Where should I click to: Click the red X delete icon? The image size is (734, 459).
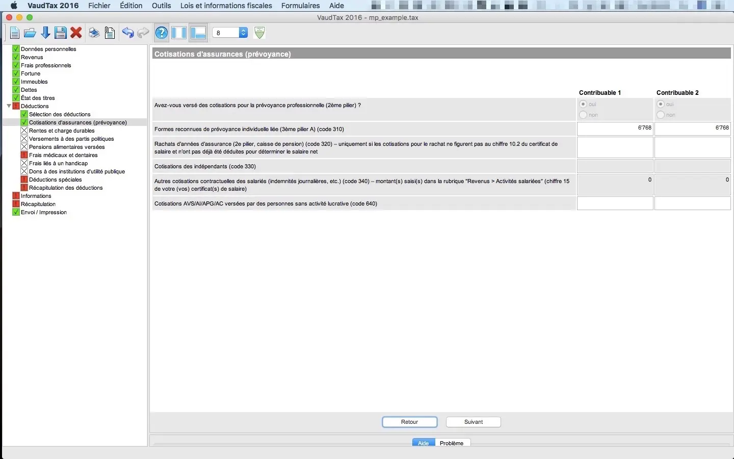pyautogui.click(x=76, y=33)
